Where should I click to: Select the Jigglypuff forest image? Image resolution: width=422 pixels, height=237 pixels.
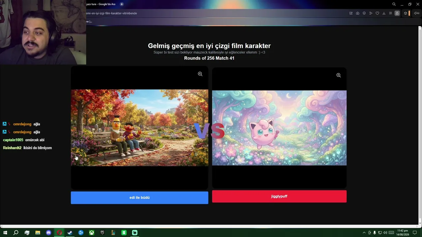click(279, 128)
